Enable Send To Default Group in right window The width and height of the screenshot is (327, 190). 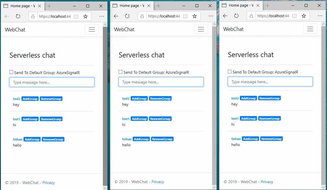(x=230, y=71)
